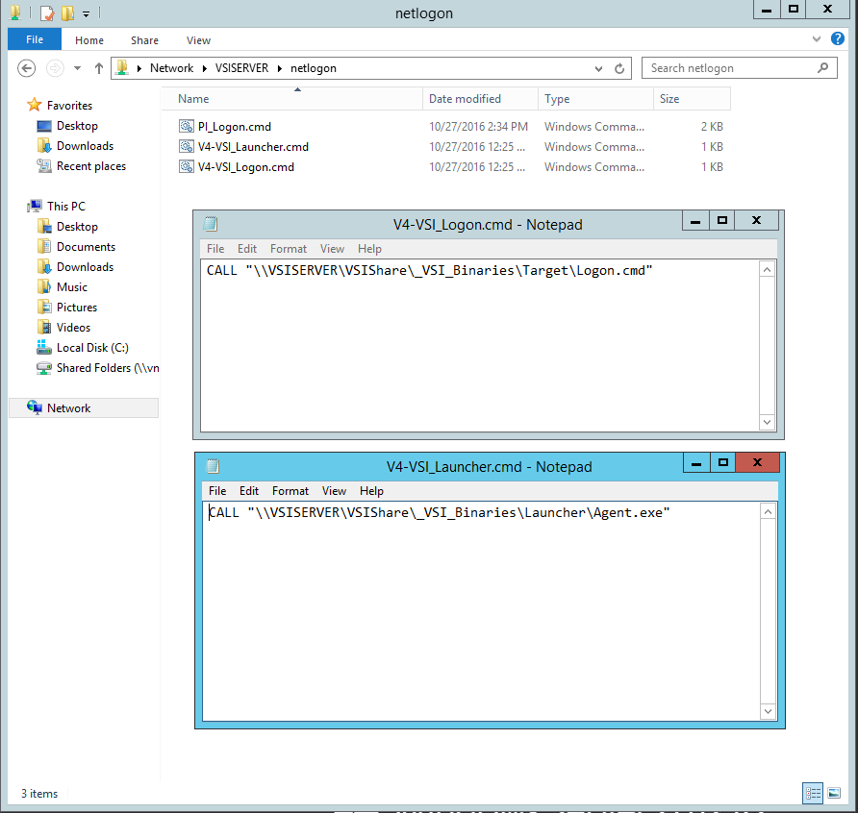Switch to the Share ribbon tab
The height and width of the screenshot is (813, 858).
(x=144, y=40)
